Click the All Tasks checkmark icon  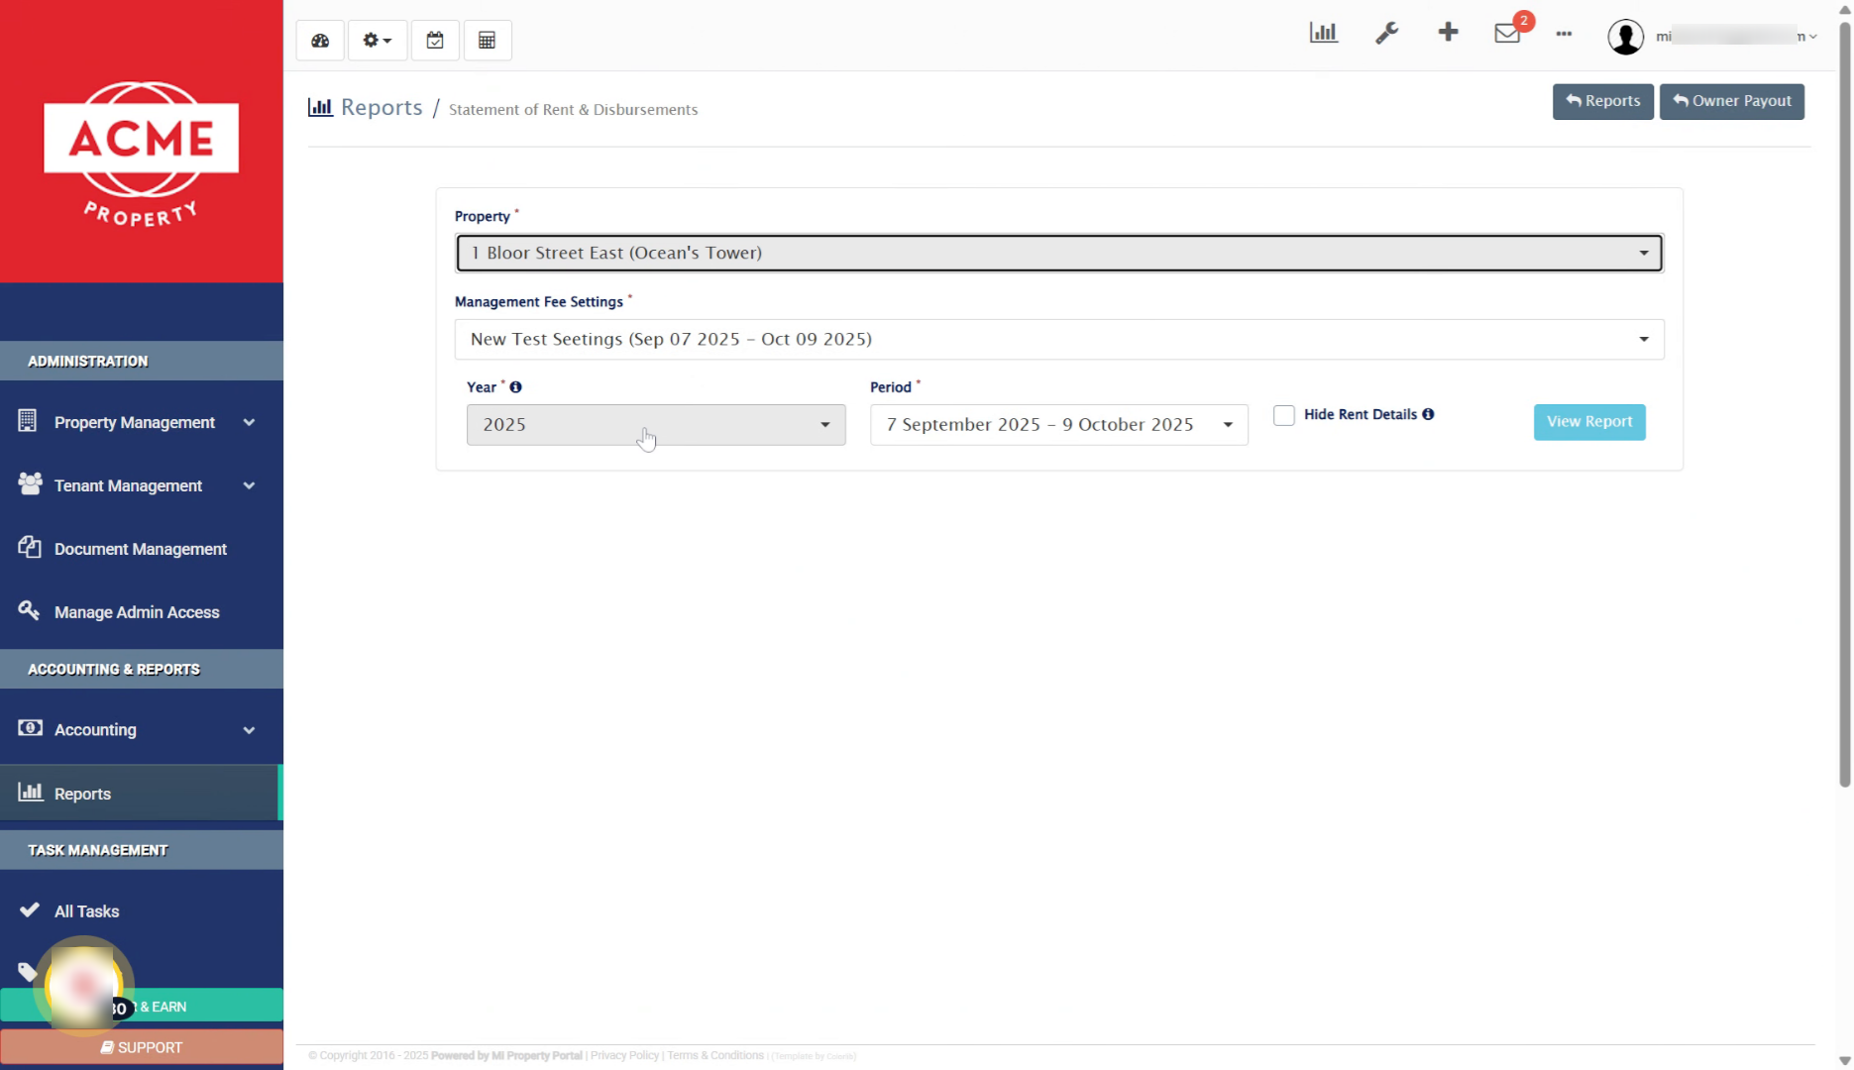pos(30,909)
